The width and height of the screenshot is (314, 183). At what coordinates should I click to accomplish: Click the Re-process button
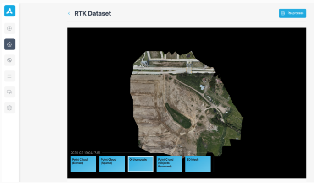click(292, 13)
